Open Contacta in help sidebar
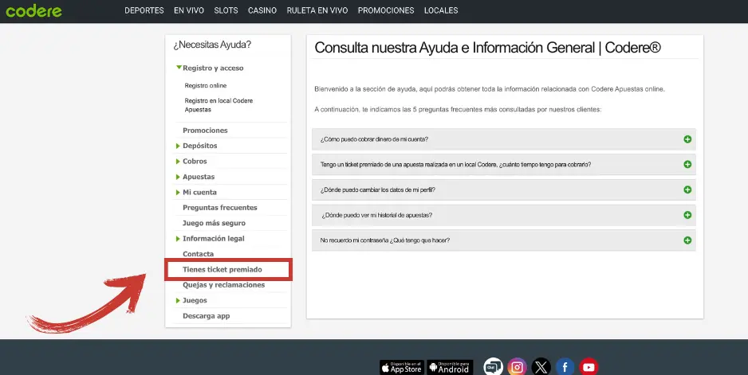The image size is (748, 375). tap(198, 254)
